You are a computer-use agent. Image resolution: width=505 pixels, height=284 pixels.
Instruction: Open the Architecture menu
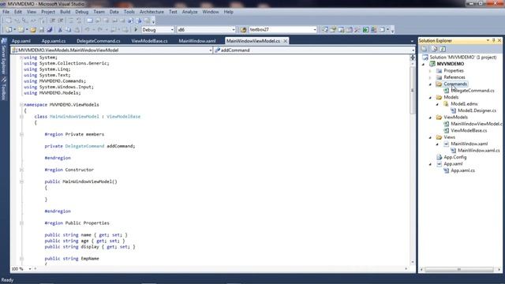151,12
